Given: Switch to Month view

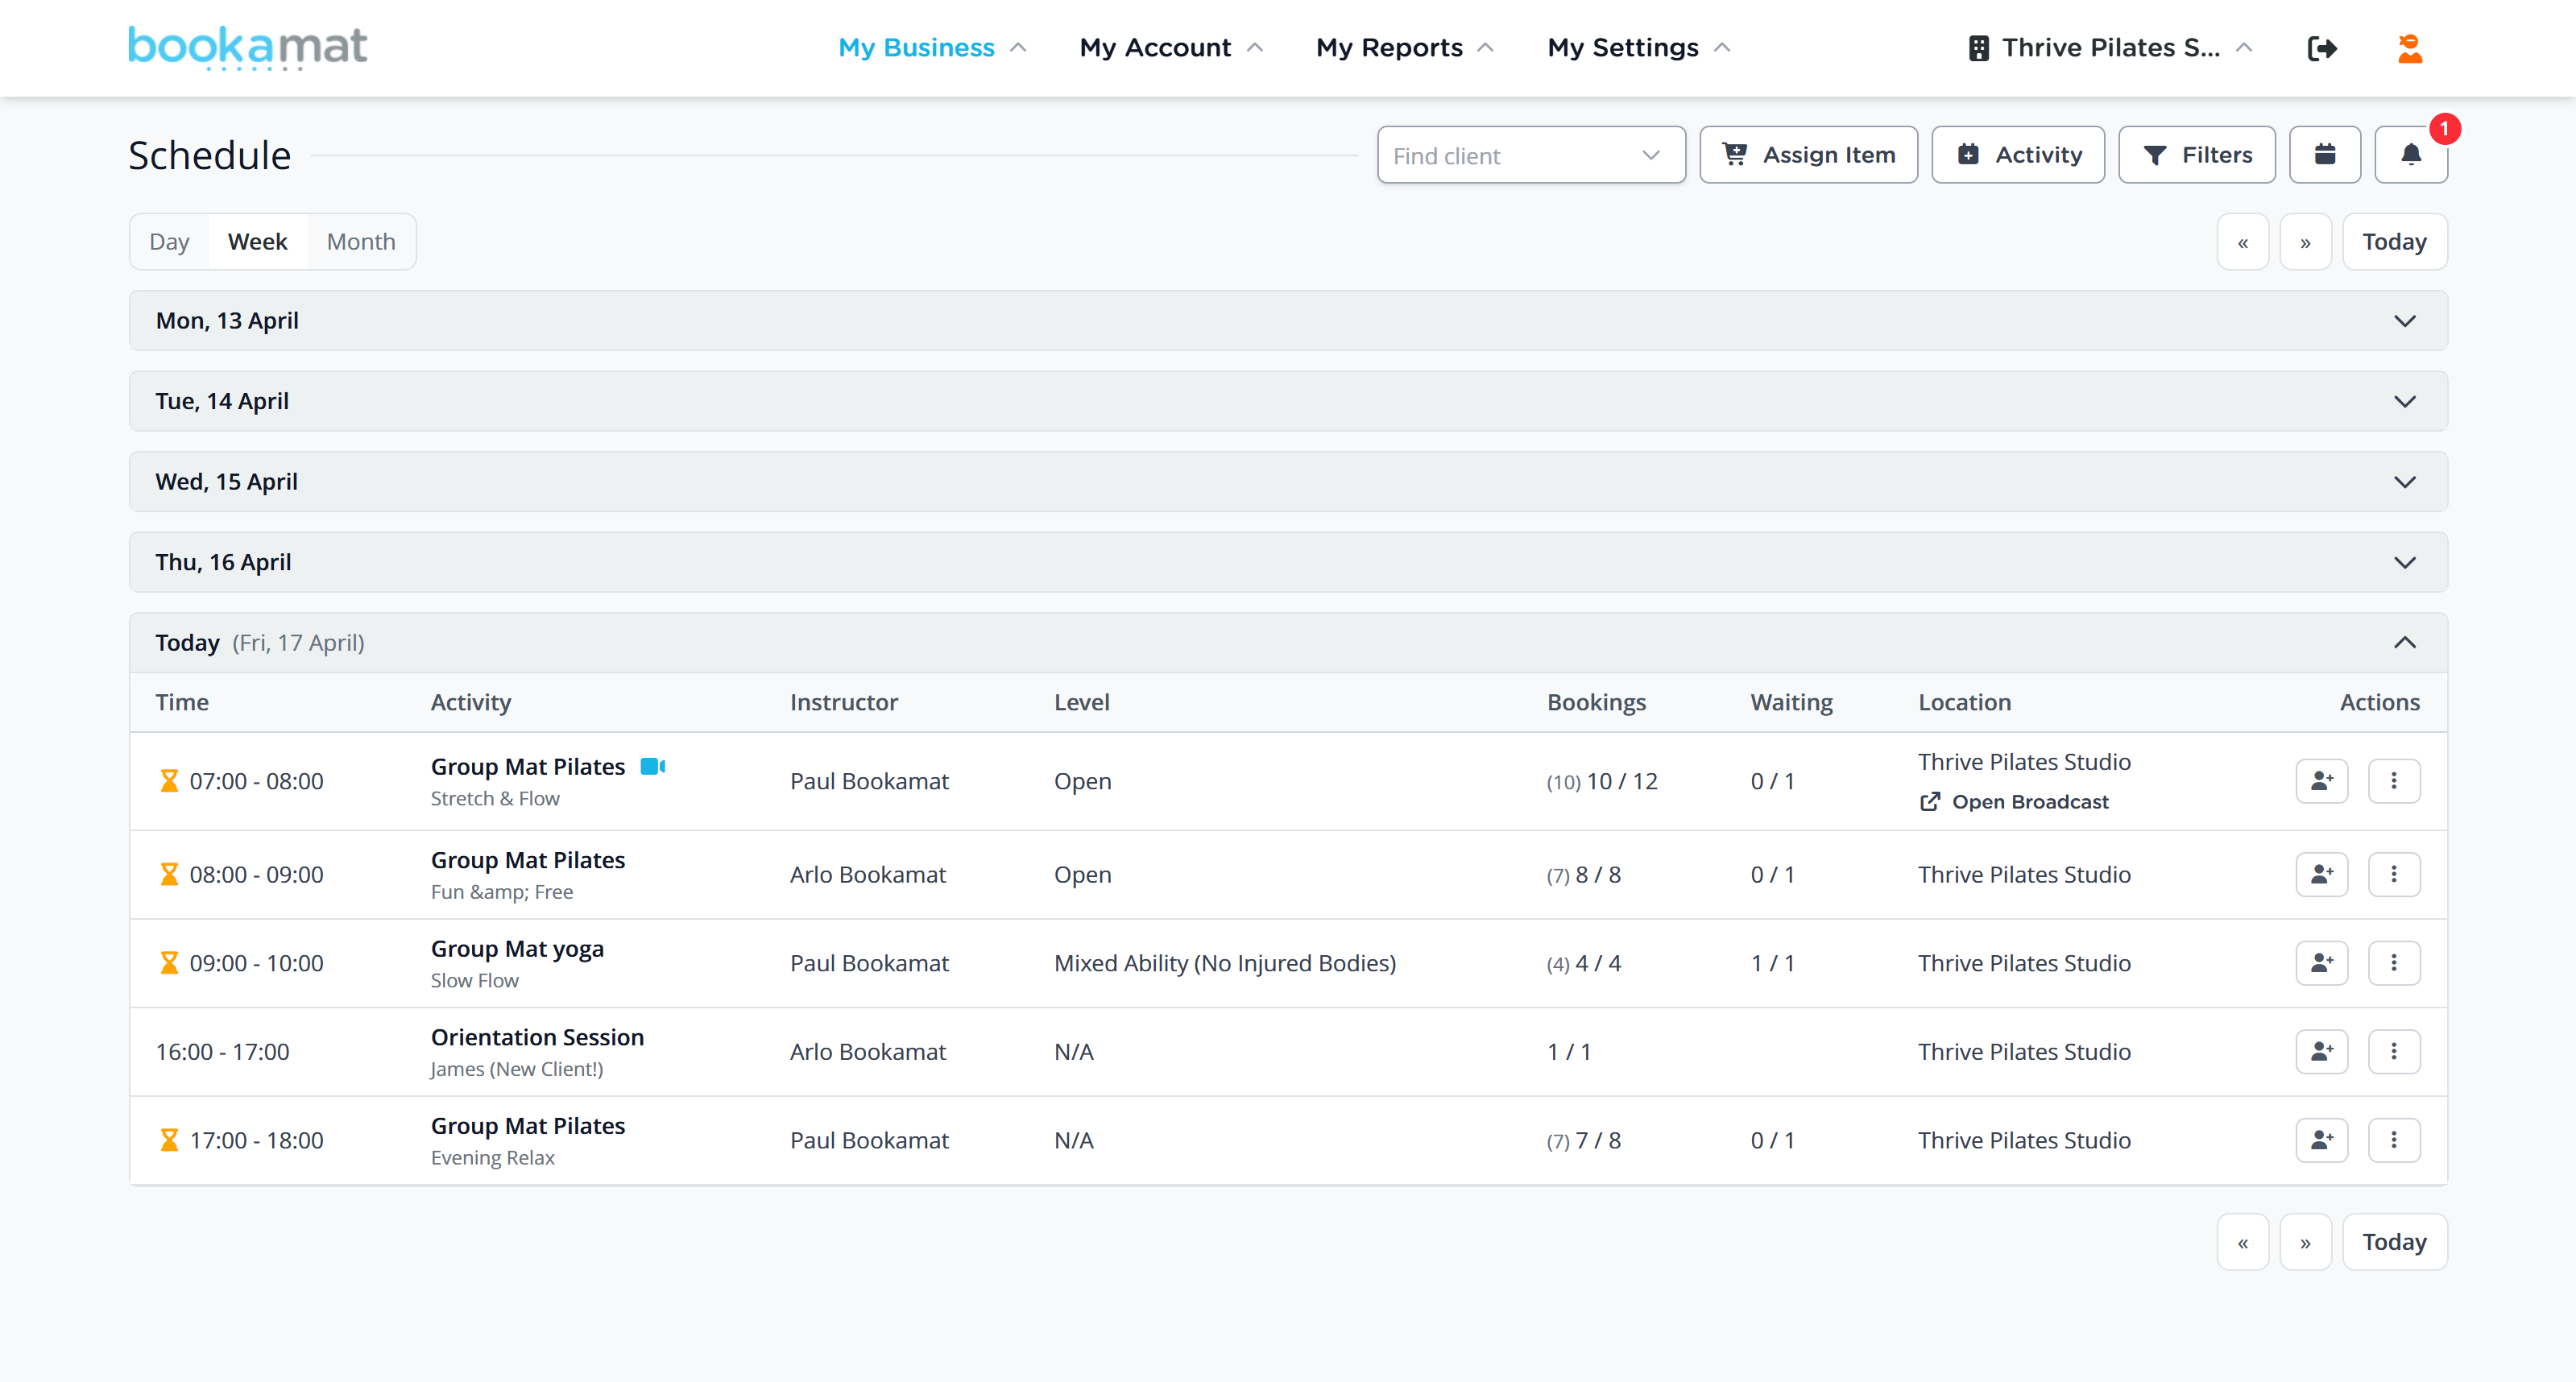Looking at the screenshot, I should coord(361,241).
